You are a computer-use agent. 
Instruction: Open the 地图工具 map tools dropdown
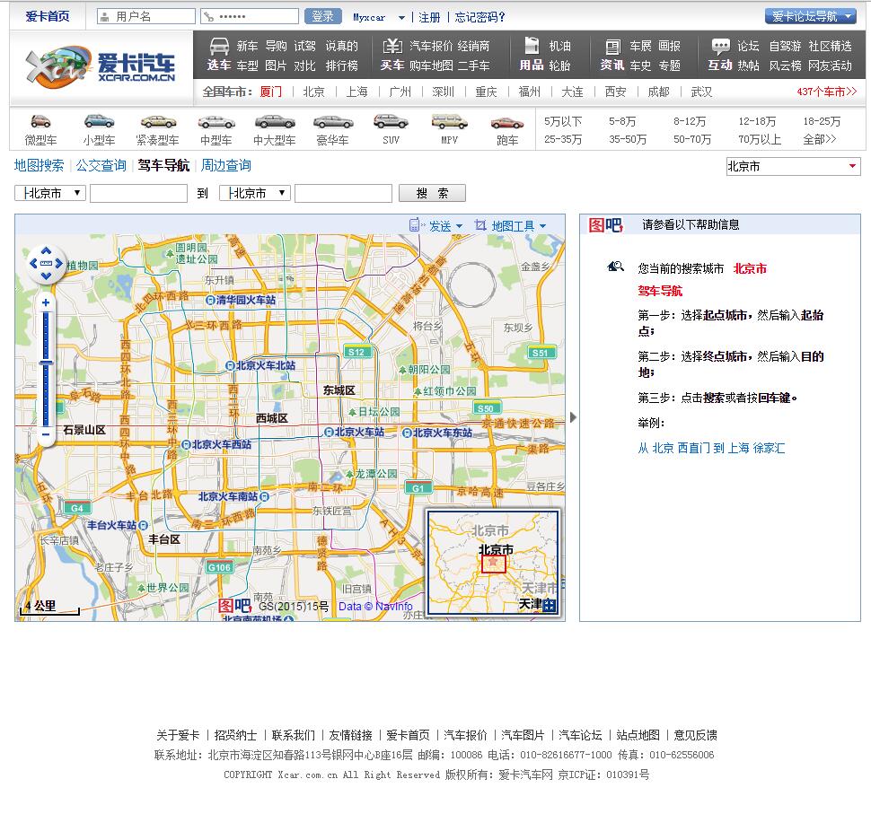510,226
